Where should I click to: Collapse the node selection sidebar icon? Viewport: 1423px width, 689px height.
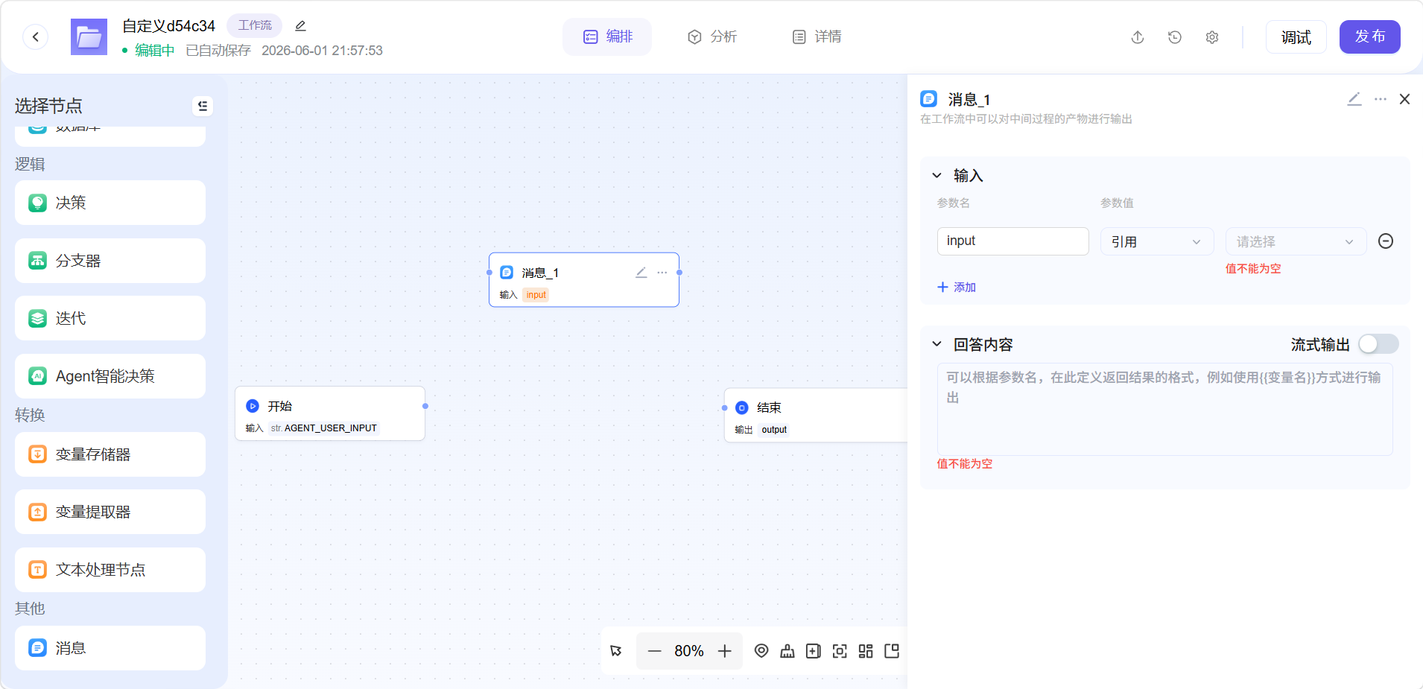tap(203, 106)
